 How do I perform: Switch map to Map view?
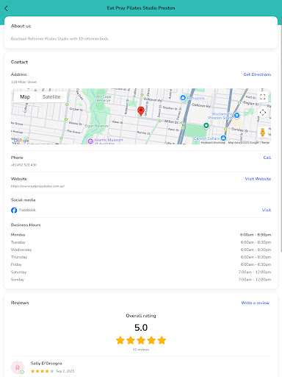click(x=25, y=96)
